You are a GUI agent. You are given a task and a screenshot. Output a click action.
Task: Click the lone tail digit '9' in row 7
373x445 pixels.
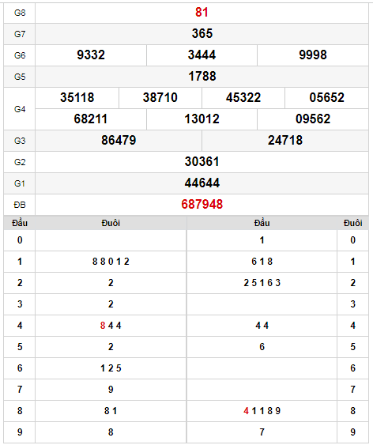point(111,390)
